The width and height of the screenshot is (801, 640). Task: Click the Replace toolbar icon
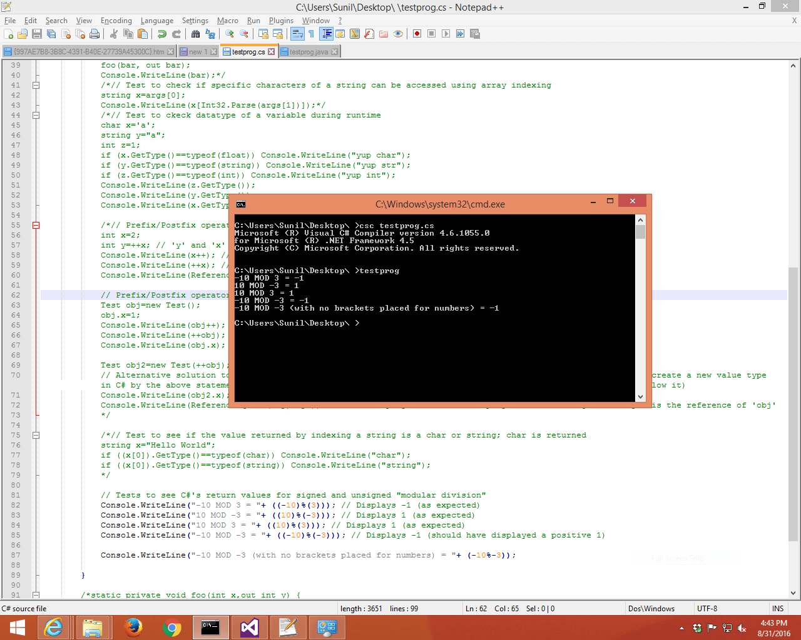click(x=210, y=34)
